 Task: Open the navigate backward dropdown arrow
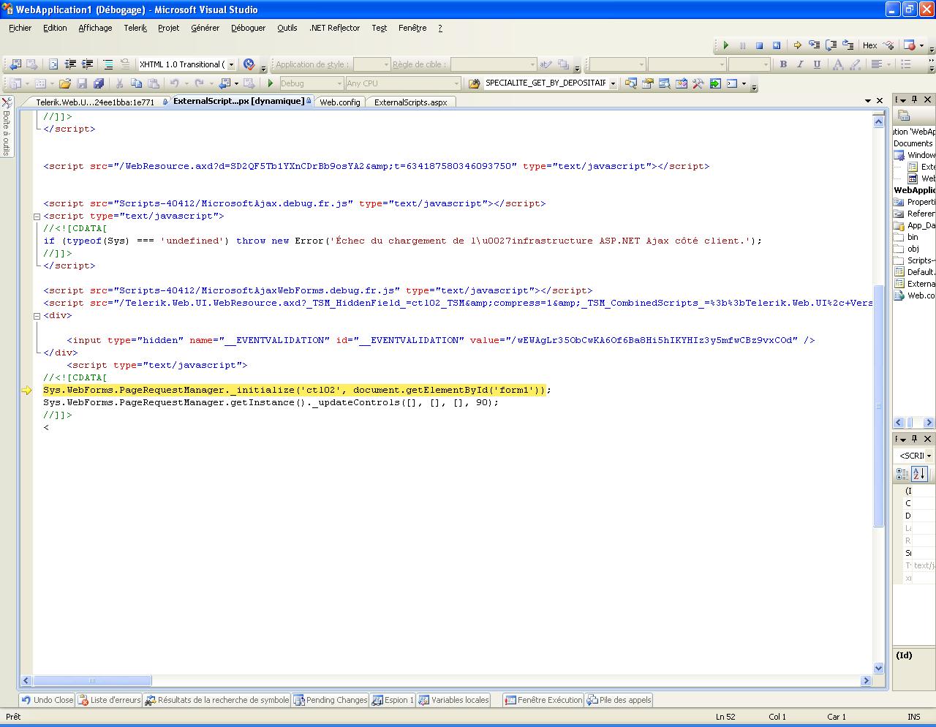pos(236,83)
